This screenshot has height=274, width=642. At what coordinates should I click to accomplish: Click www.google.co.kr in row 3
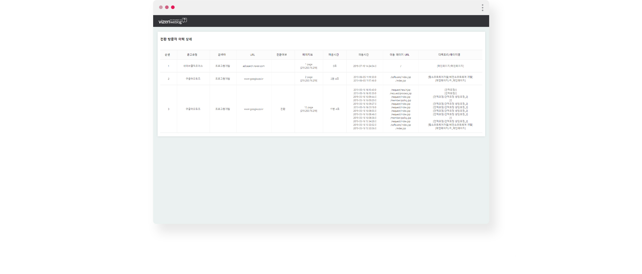click(253, 109)
